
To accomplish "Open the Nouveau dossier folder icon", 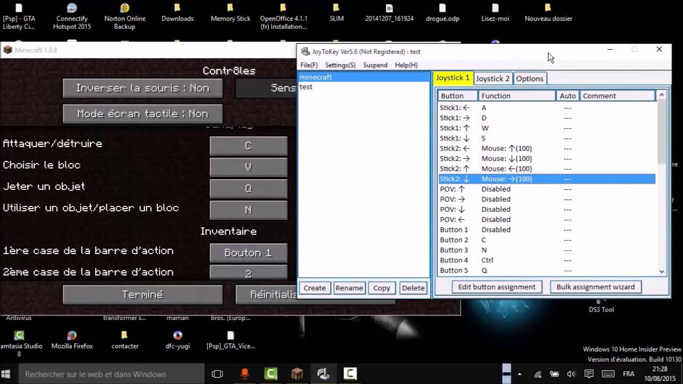I will coord(548,12).
